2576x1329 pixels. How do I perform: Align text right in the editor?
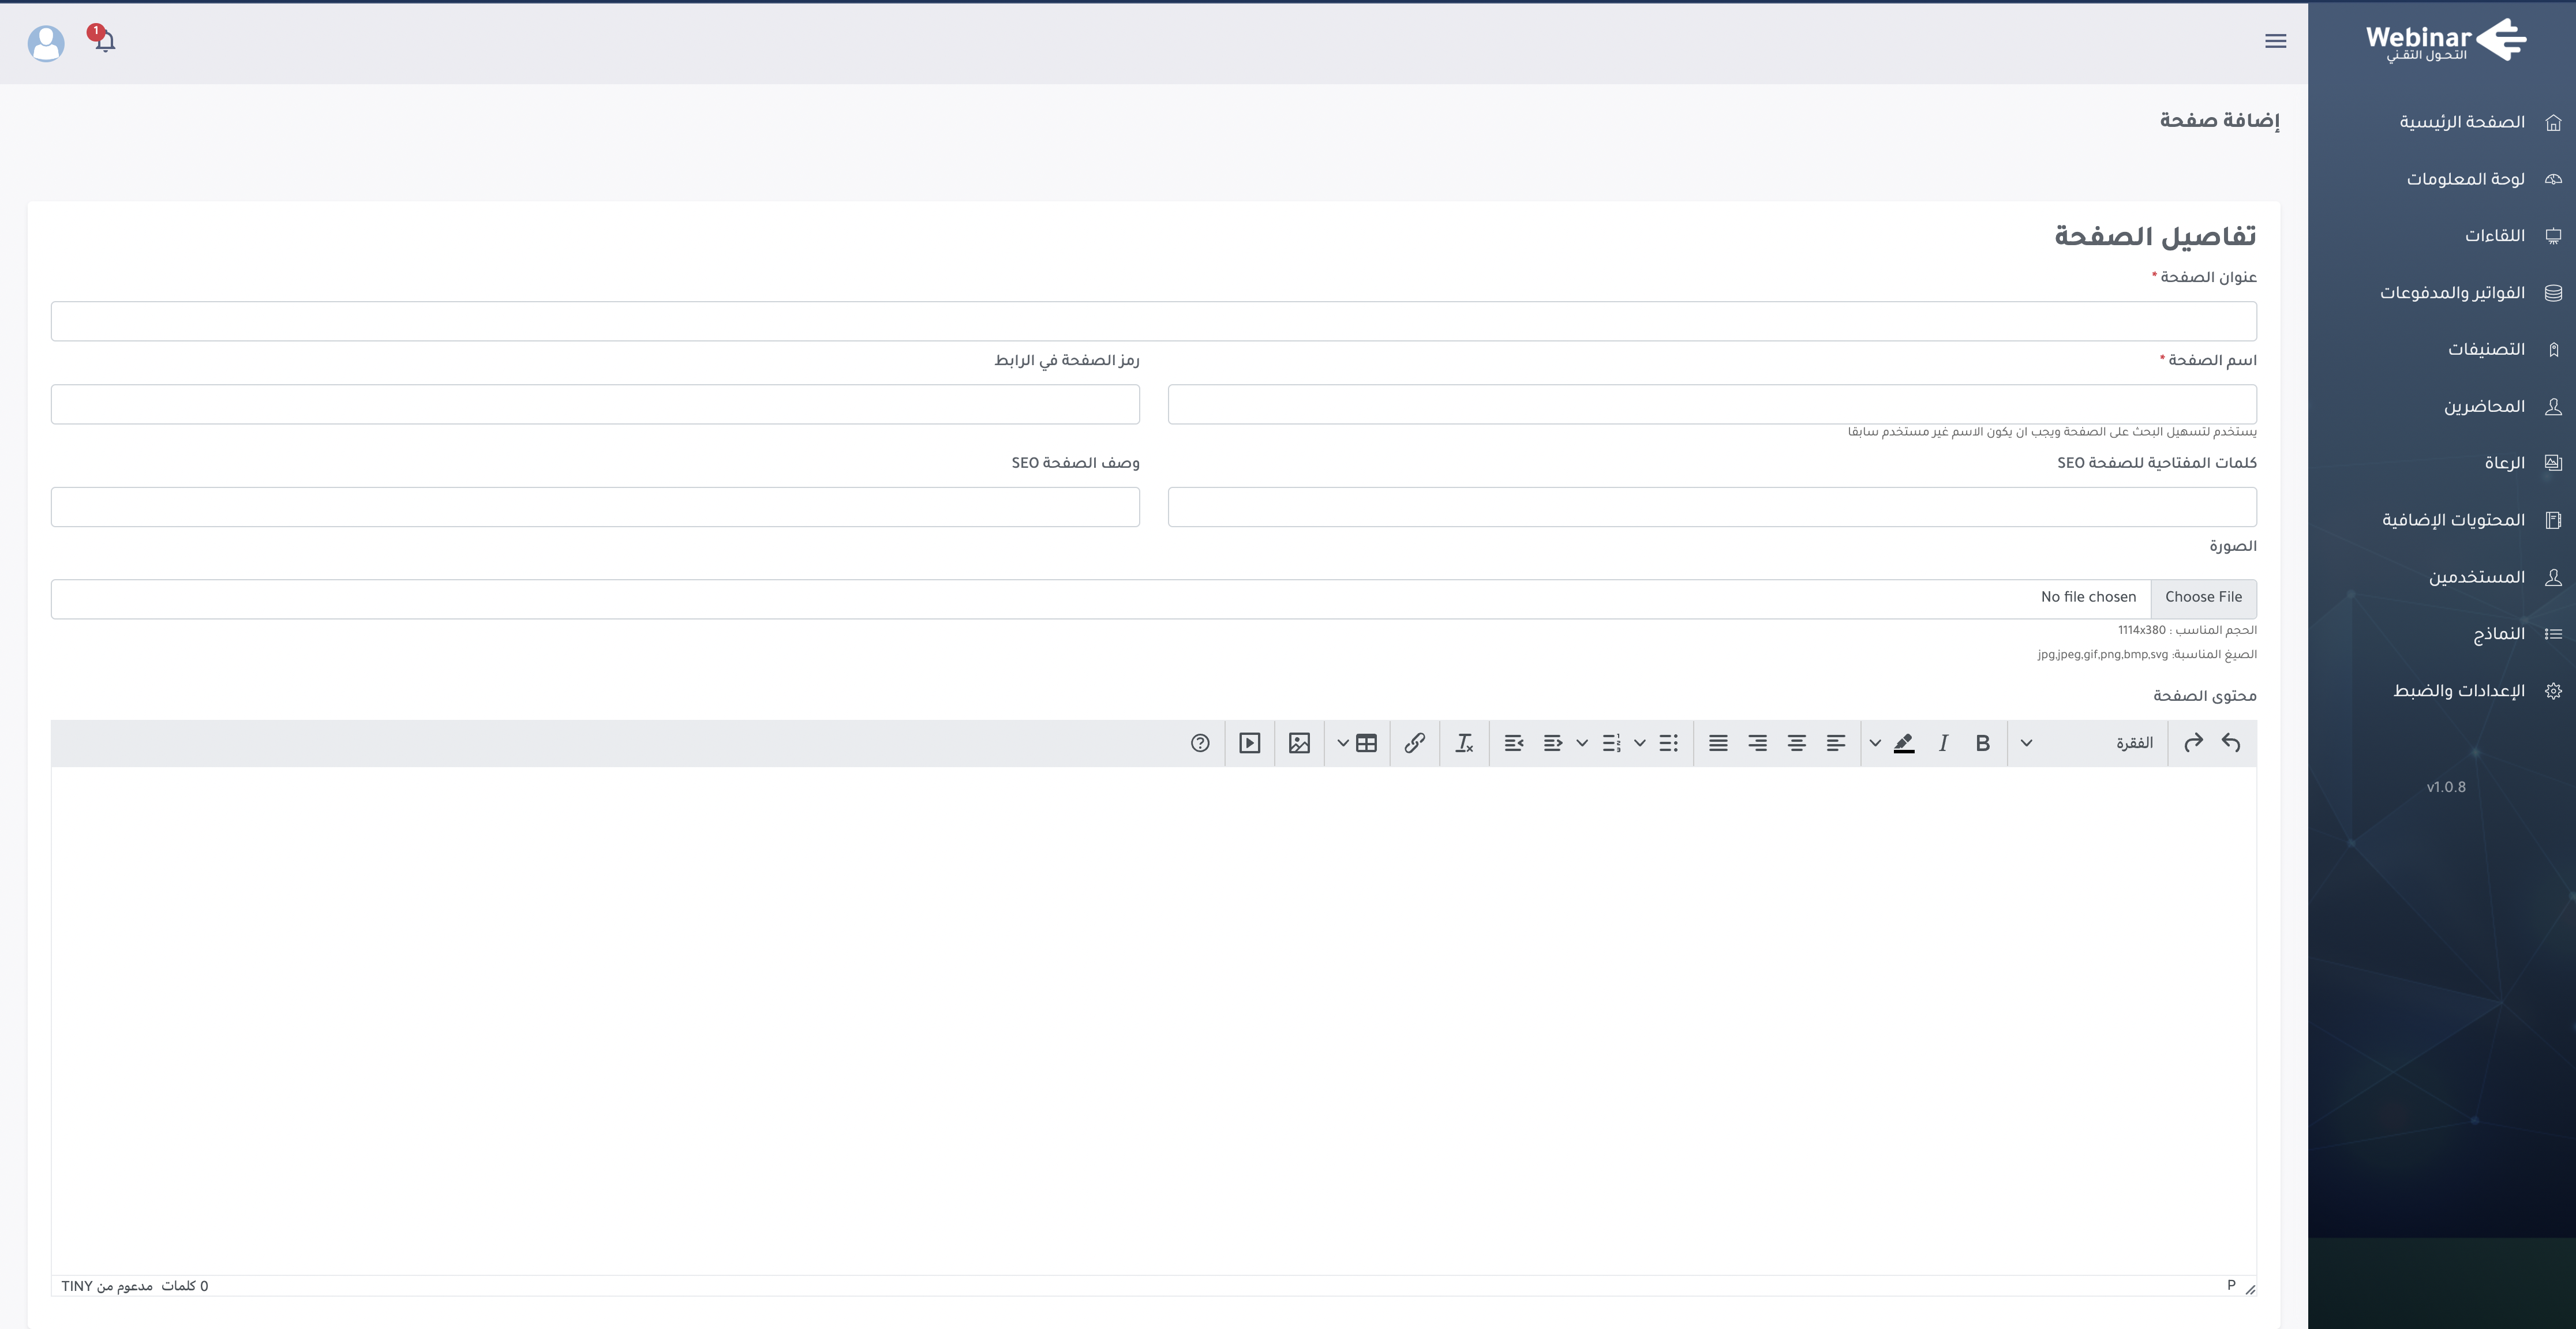pos(1757,742)
